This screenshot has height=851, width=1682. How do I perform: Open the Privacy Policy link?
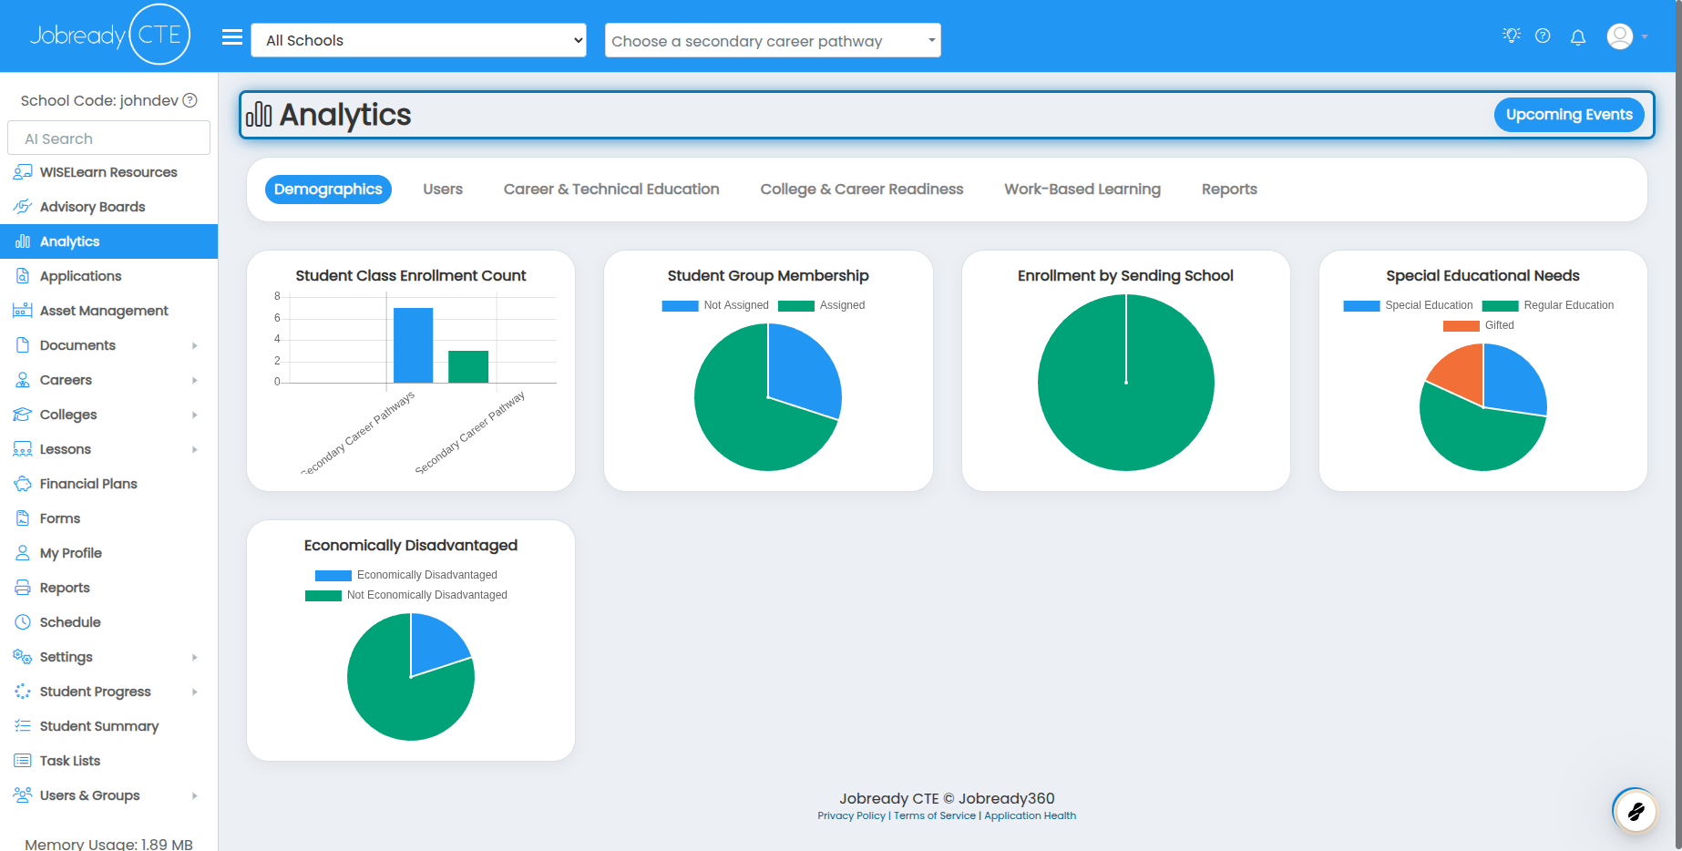pos(851,816)
